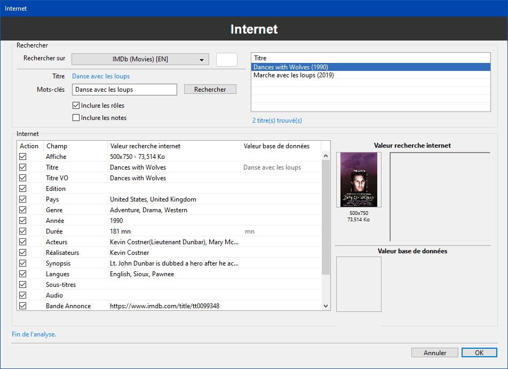The width and height of the screenshot is (508, 369).
Task: Click the Champ column header
Action: coord(75,146)
